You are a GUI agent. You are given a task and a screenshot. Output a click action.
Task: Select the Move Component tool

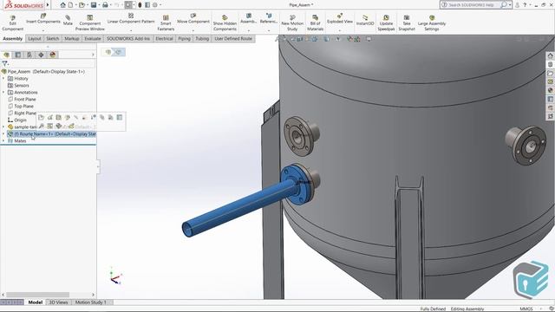tap(193, 19)
